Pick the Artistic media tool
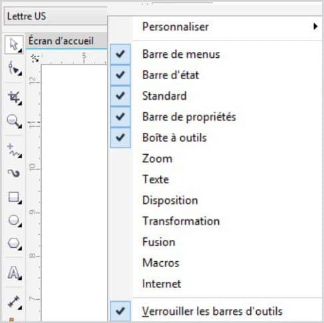Screen dimensions: 324x323 pos(14,173)
